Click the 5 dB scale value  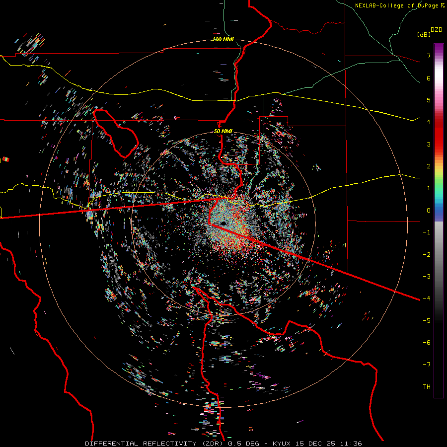click(429, 100)
